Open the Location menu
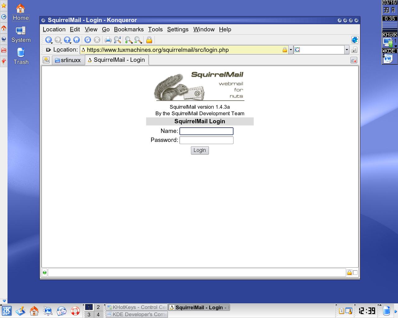The height and width of the screenshot is (318, 398). [x=54, y=30]
